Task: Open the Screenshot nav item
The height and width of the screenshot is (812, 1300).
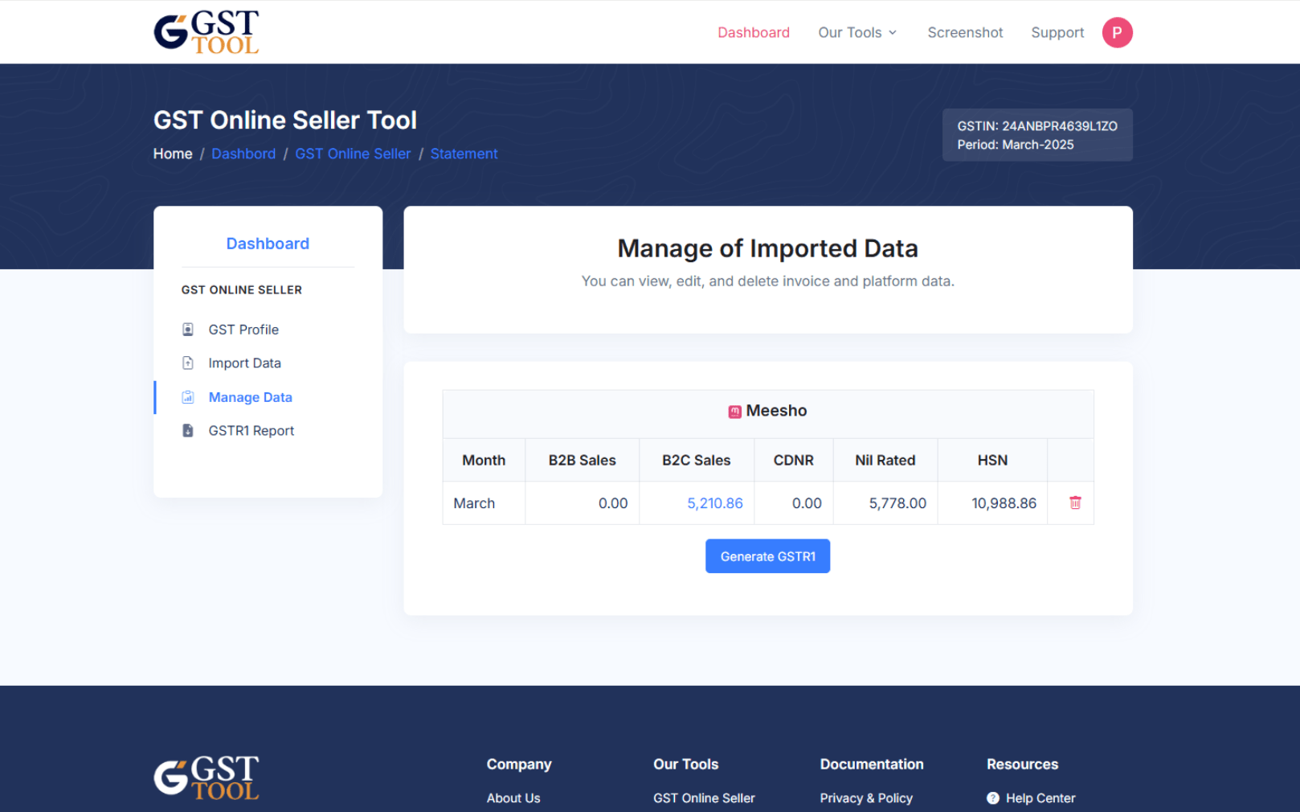Action: pyautogui.click(x=965, y=33)
